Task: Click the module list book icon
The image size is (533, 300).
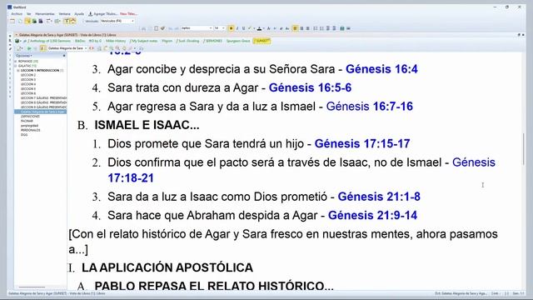Action: click(17, 41)
